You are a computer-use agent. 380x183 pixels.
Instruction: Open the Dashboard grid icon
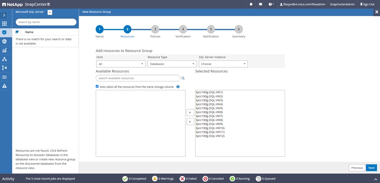5,24
